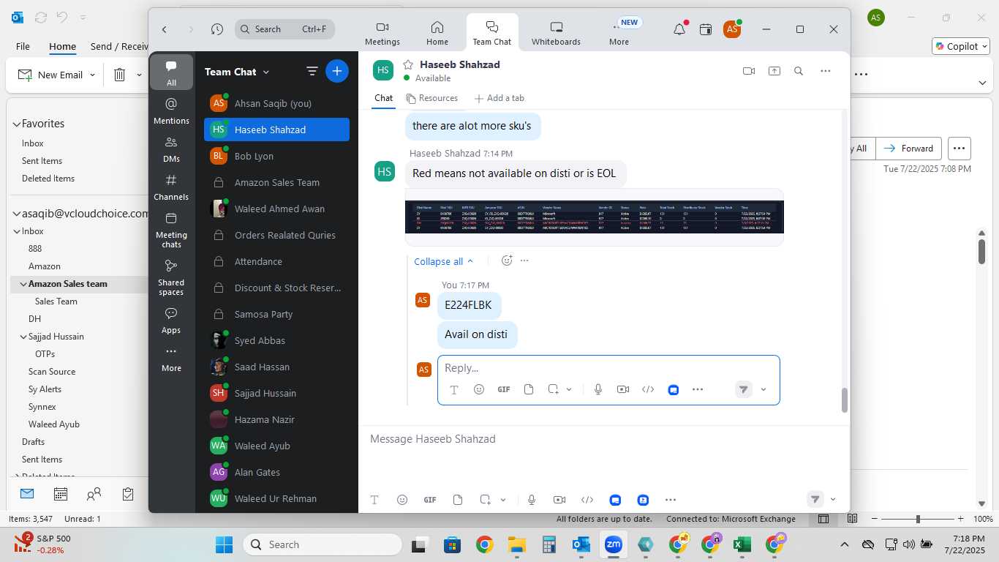Open the DMs sidebar section
Viewport: 999px width, 562px height.
[171, 149]
